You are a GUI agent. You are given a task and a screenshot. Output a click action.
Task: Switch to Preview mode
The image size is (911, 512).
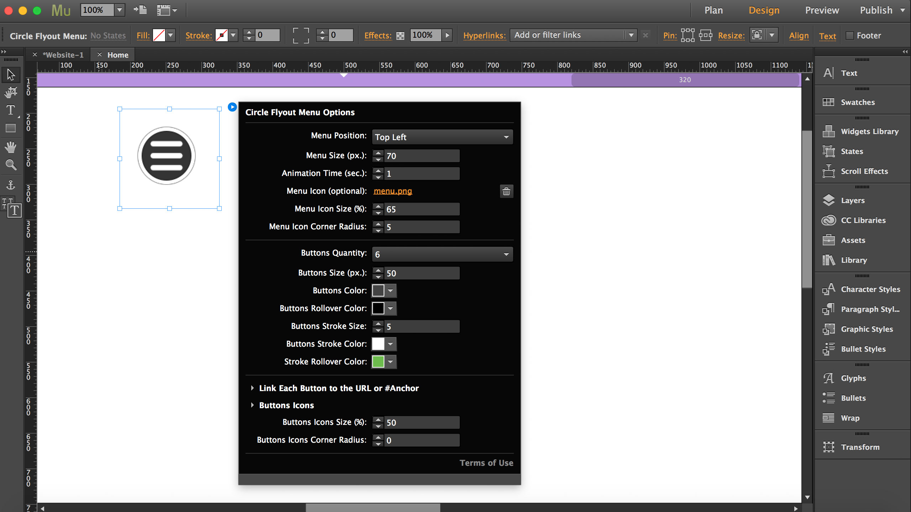822,10
